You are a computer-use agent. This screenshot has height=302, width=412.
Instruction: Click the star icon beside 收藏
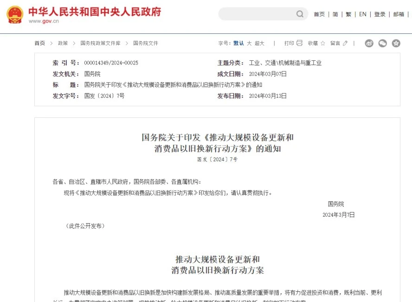[x=323, y=43]
